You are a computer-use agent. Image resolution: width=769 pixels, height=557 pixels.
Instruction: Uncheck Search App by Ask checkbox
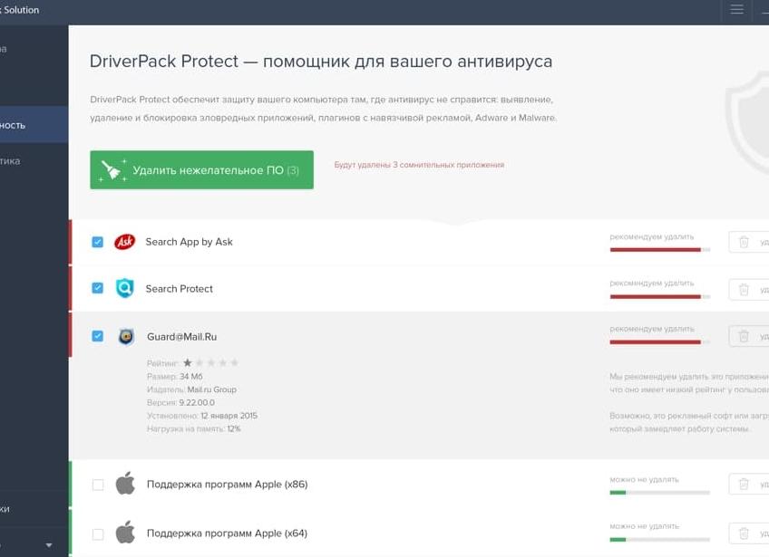[x=98, y=242]
